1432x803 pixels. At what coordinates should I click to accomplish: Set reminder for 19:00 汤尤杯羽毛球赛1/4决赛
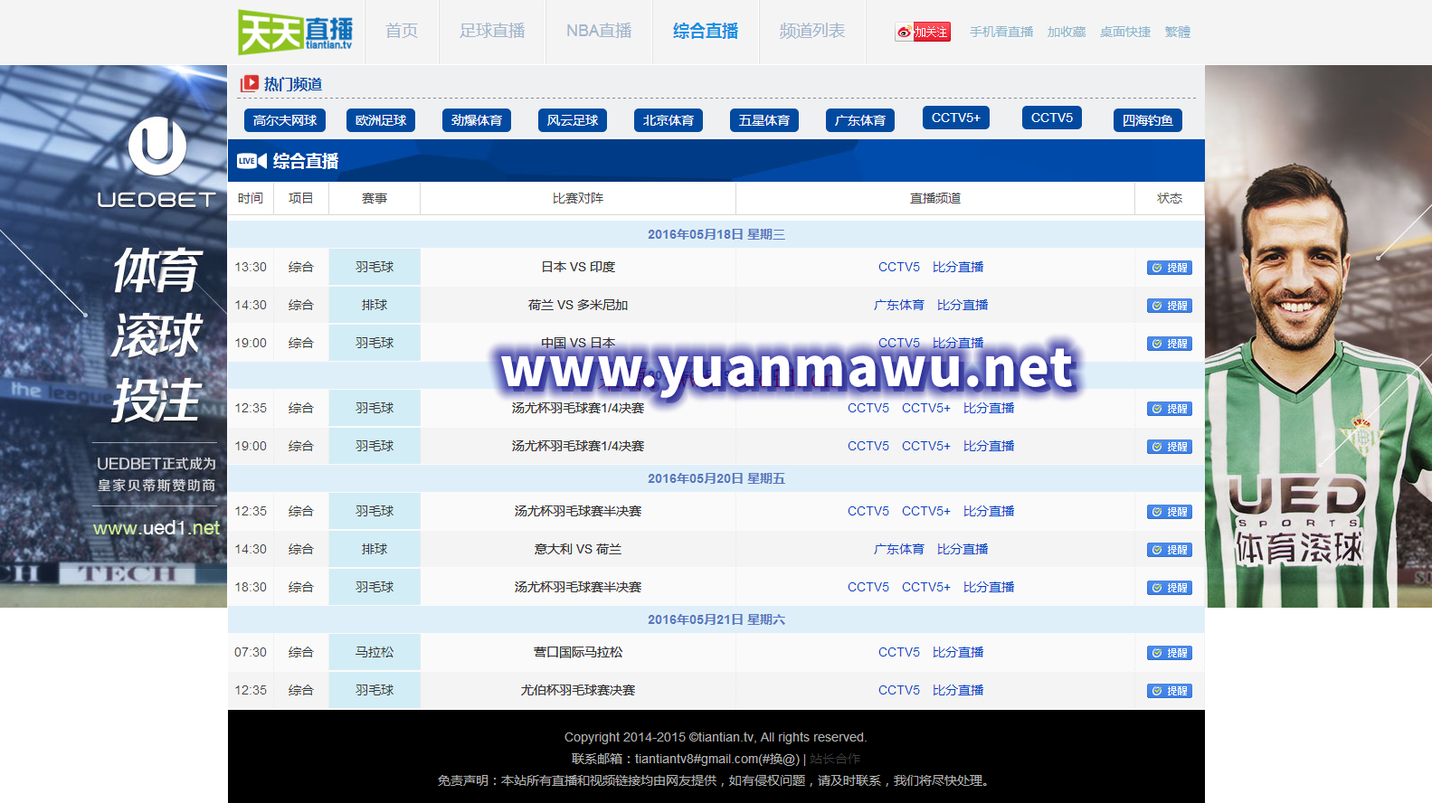coord(1170,447)
